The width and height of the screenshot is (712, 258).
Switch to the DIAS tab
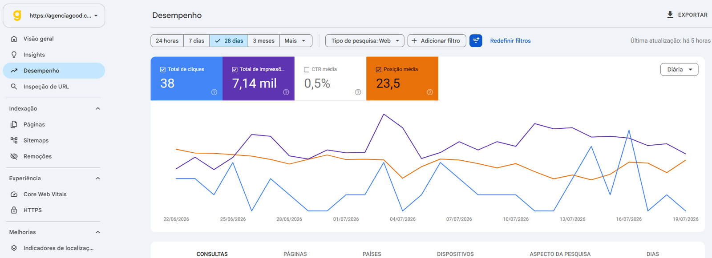coord(653,254)
